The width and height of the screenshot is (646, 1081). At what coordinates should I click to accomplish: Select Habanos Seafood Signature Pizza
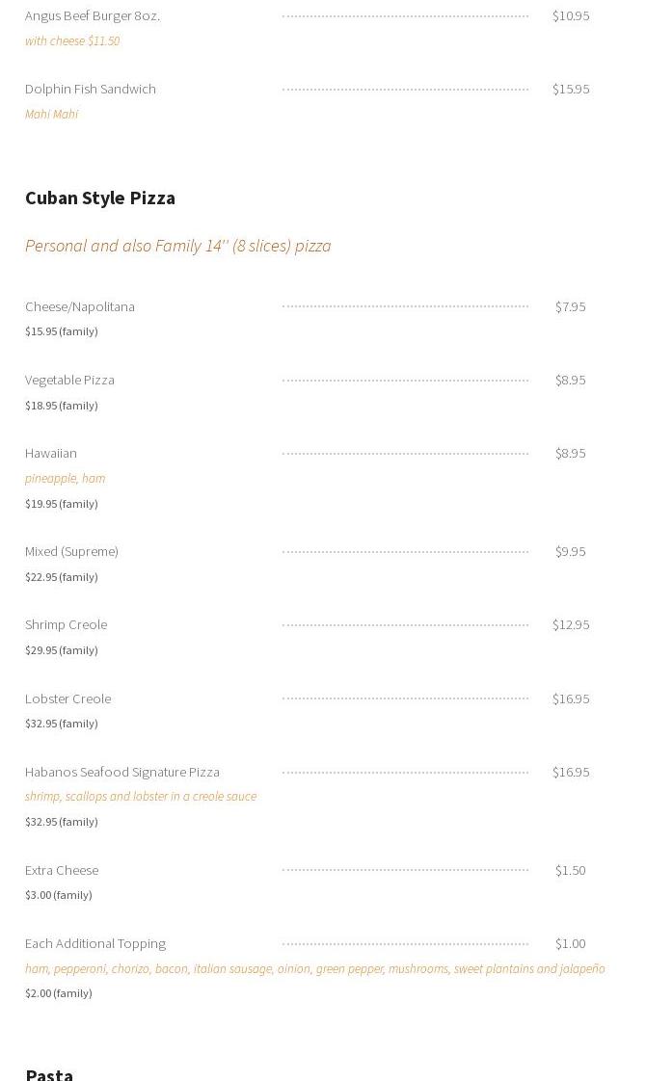tap(122, 772)
